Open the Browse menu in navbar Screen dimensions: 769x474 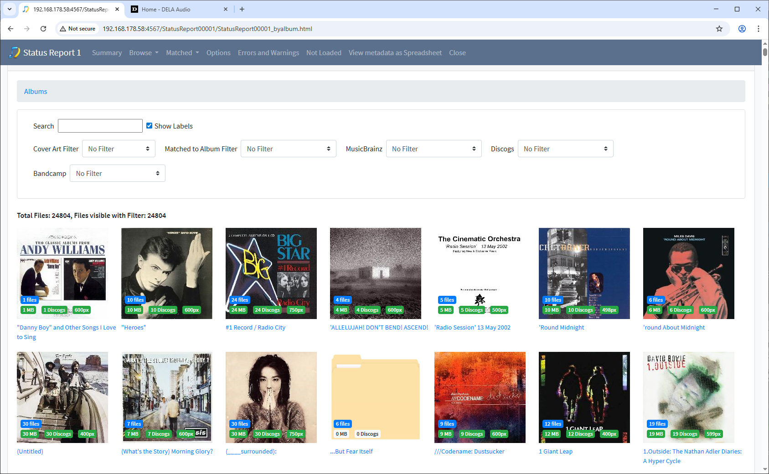point(144,53)
